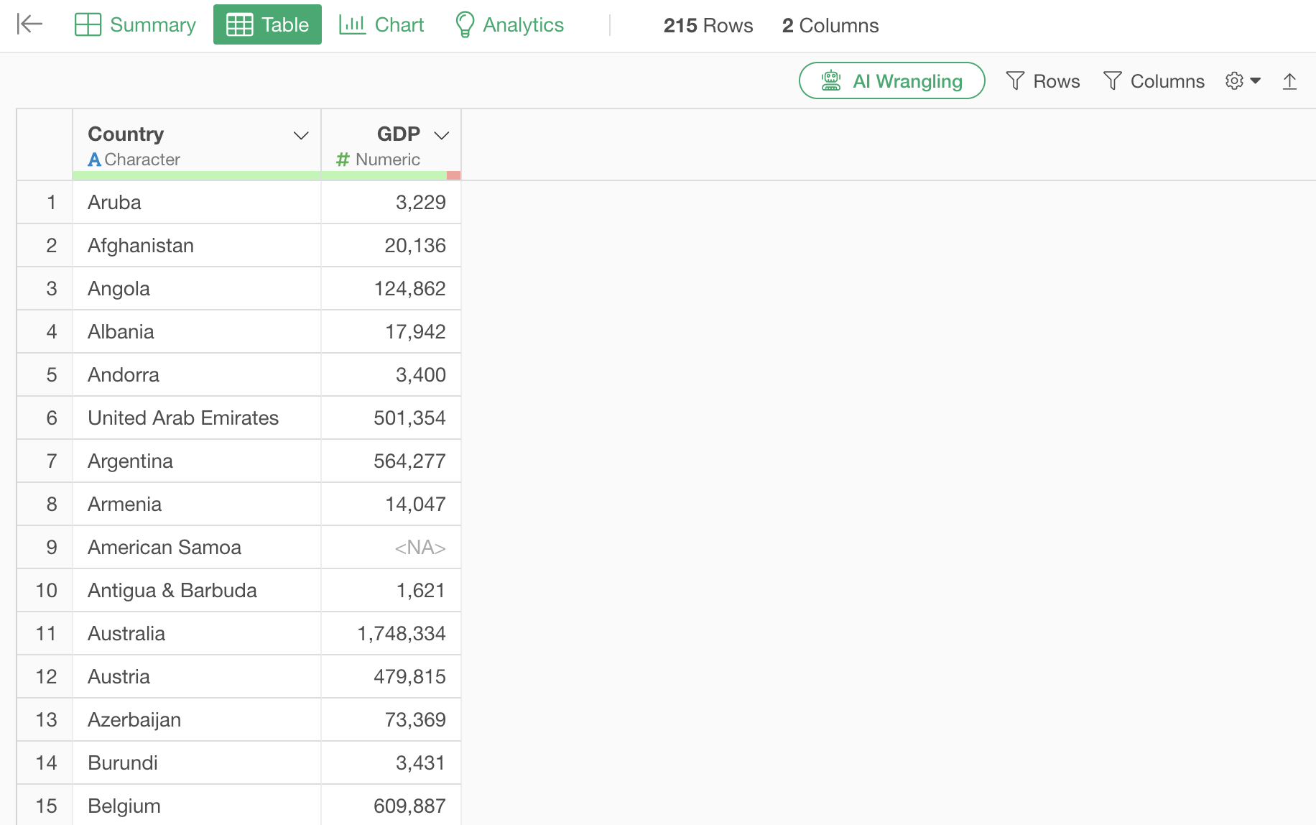Expand the GDP column dropdown menu
Viewport: 1316px width, 825px height.
[x=442, y=135]
